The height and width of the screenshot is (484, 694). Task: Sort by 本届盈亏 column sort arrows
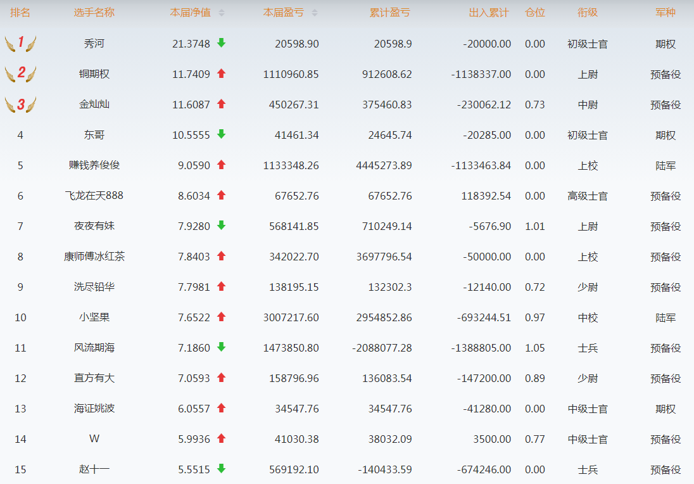point(315,13)
